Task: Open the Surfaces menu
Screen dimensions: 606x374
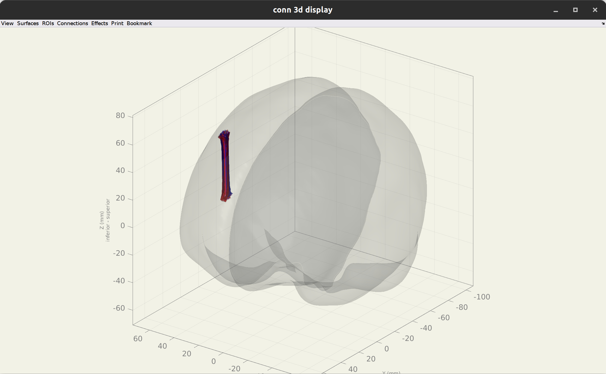Action: click(x=28, y=23)
